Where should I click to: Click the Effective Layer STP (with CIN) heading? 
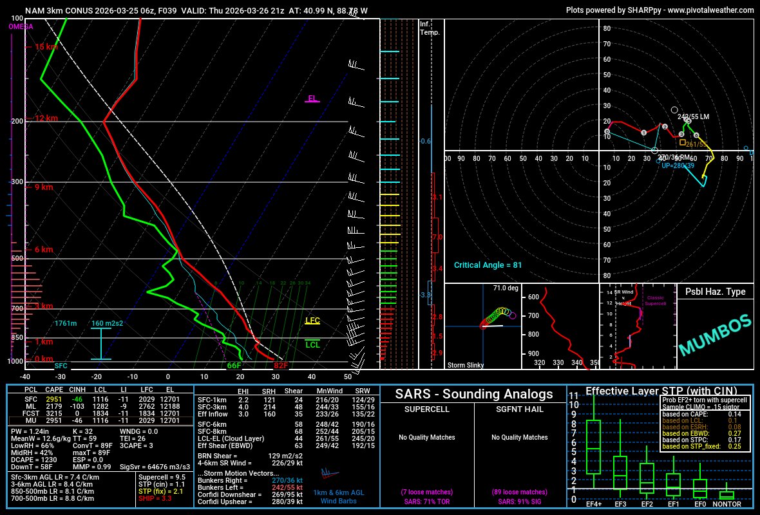click(x=661, y=391)
